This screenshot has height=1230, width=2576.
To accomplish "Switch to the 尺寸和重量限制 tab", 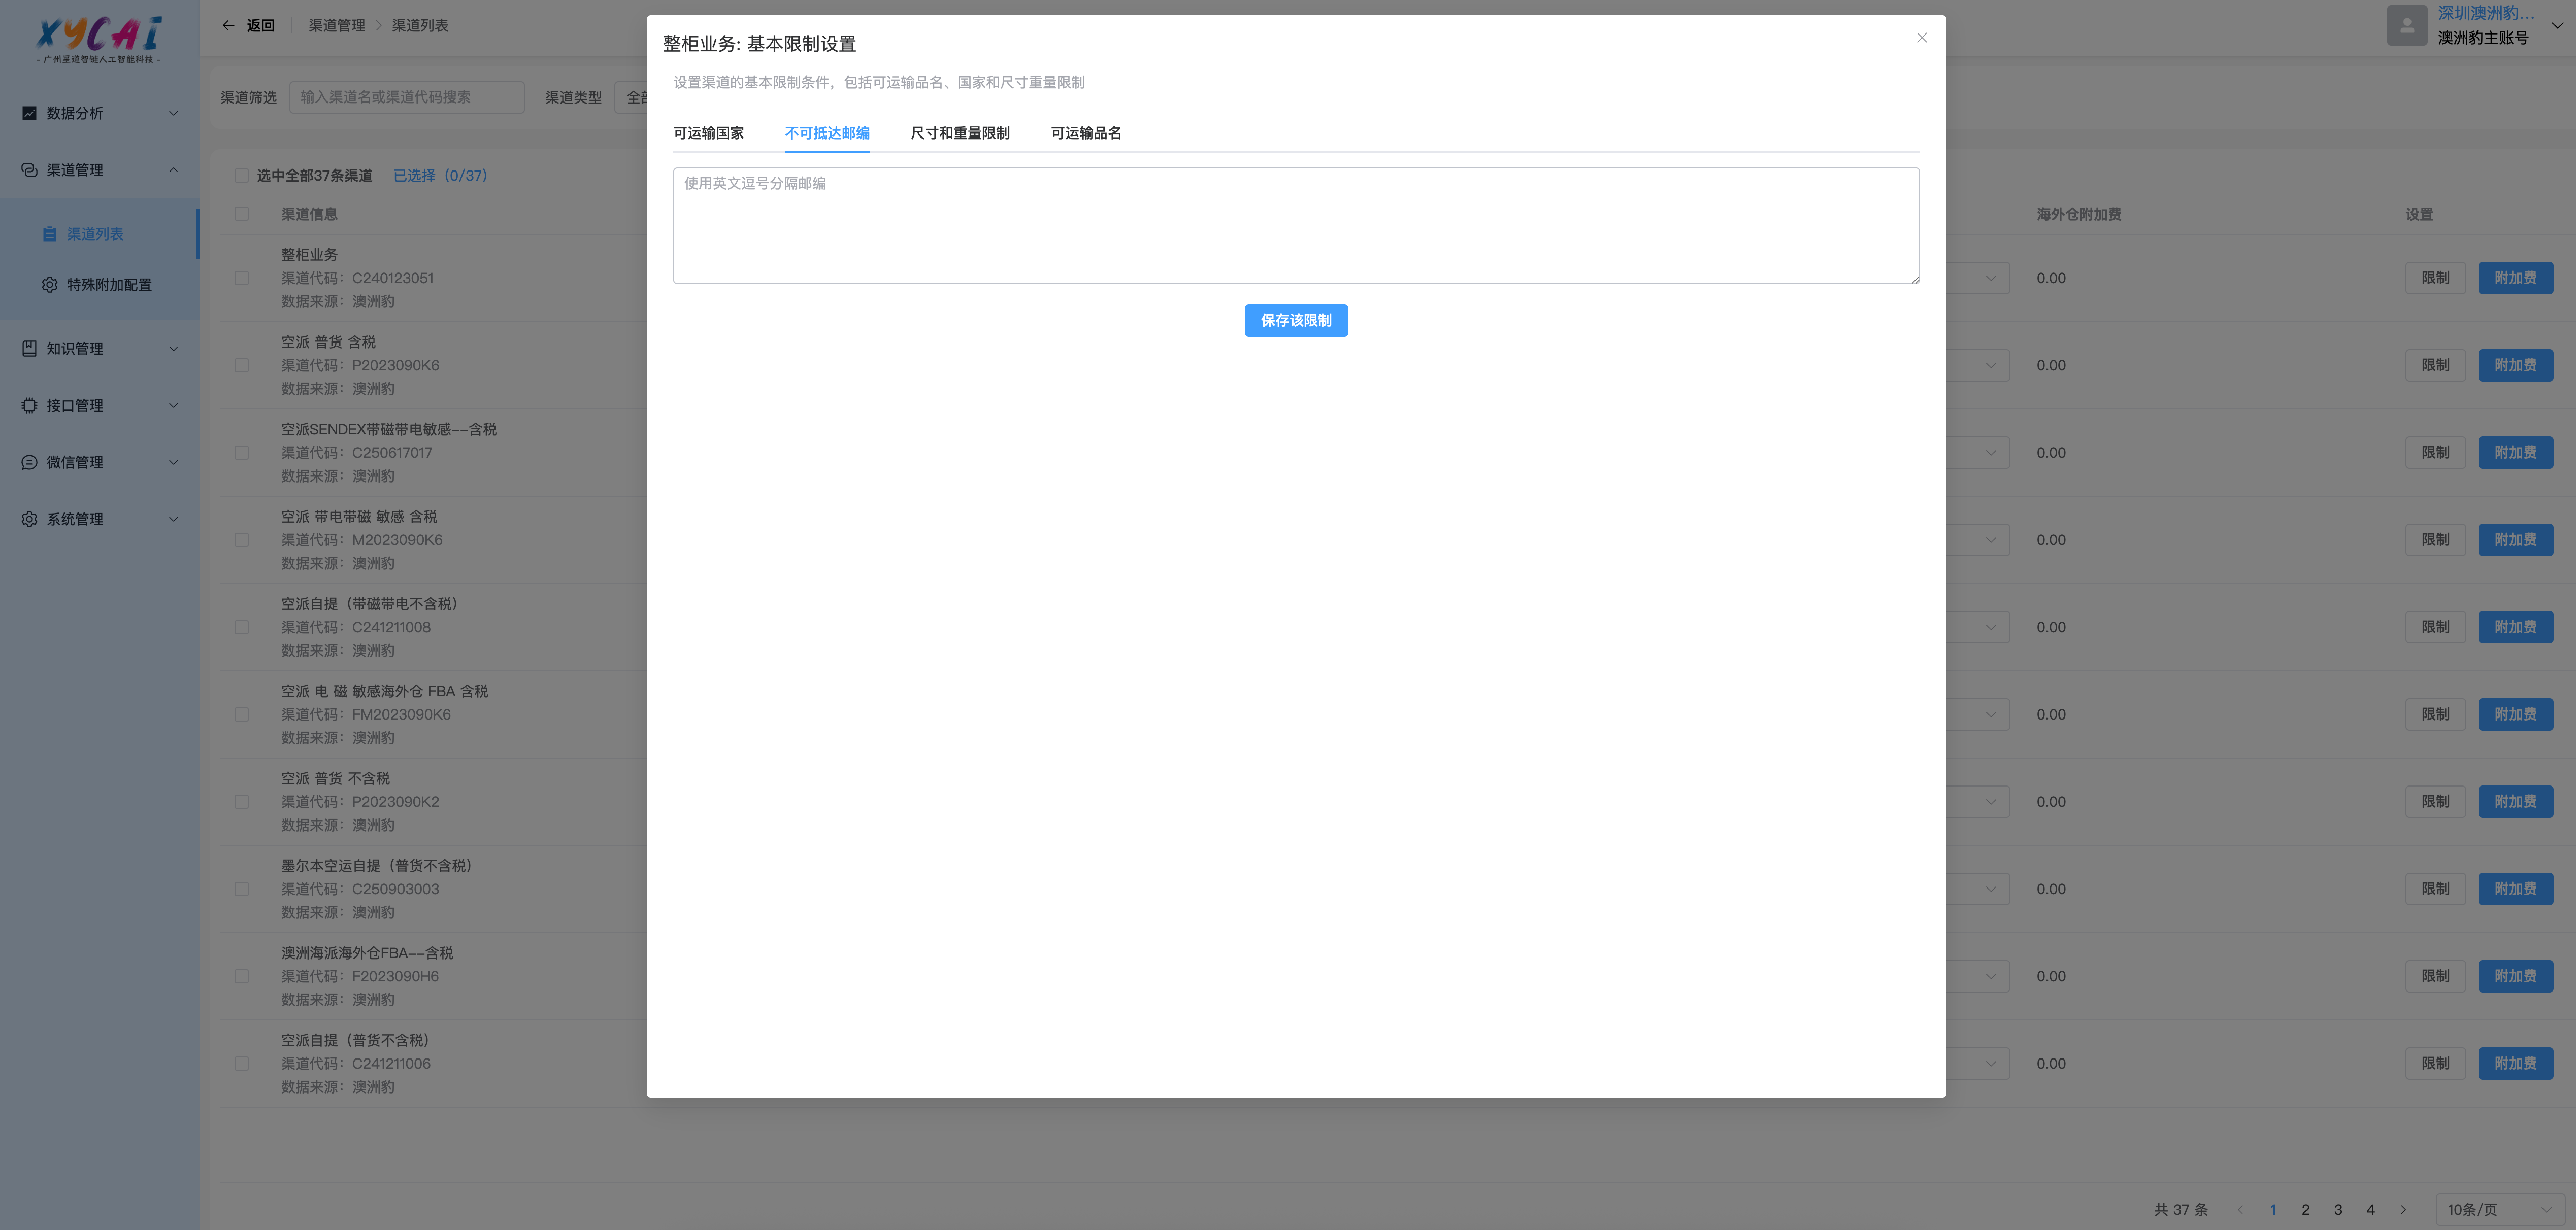I will coord(959,133).
